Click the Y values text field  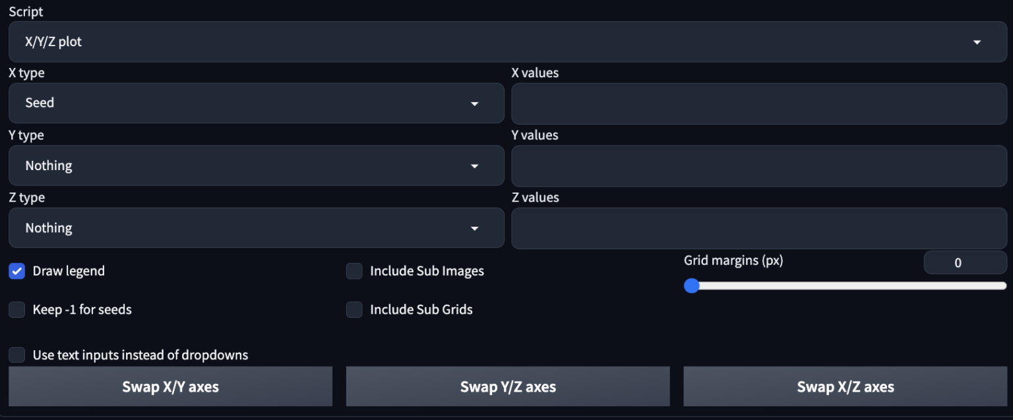click(758, 166)
